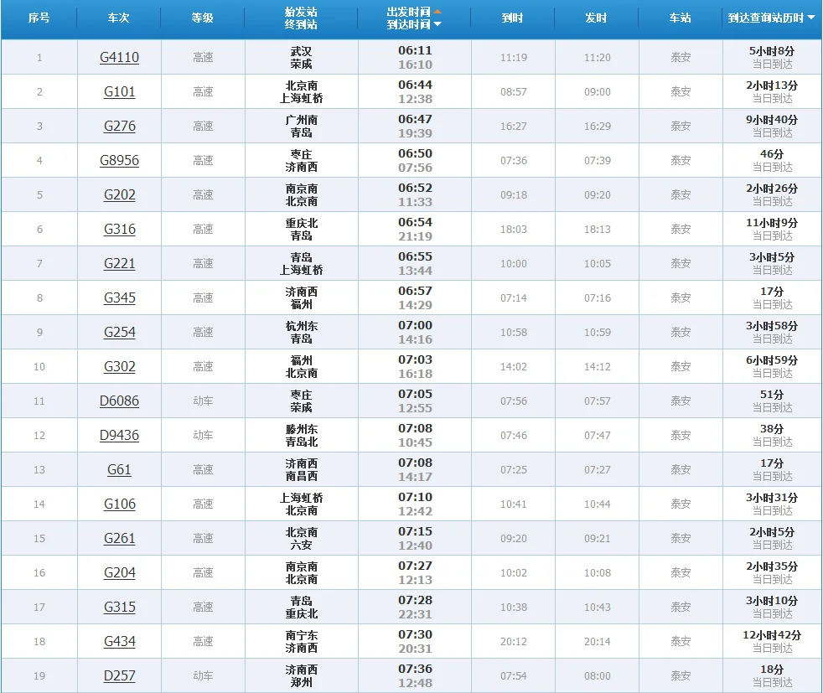View train G202 details
This screenshot has height=693, width=823.
coord(119,194)
